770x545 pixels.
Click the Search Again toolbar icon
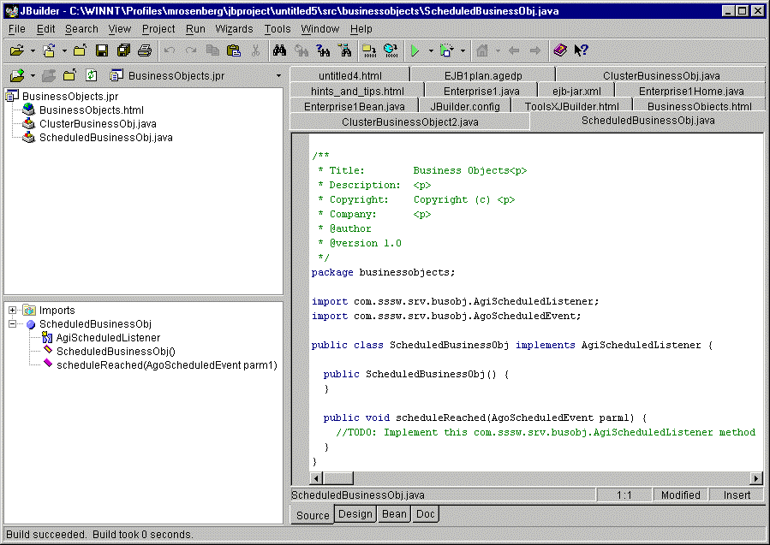(323, 50)
